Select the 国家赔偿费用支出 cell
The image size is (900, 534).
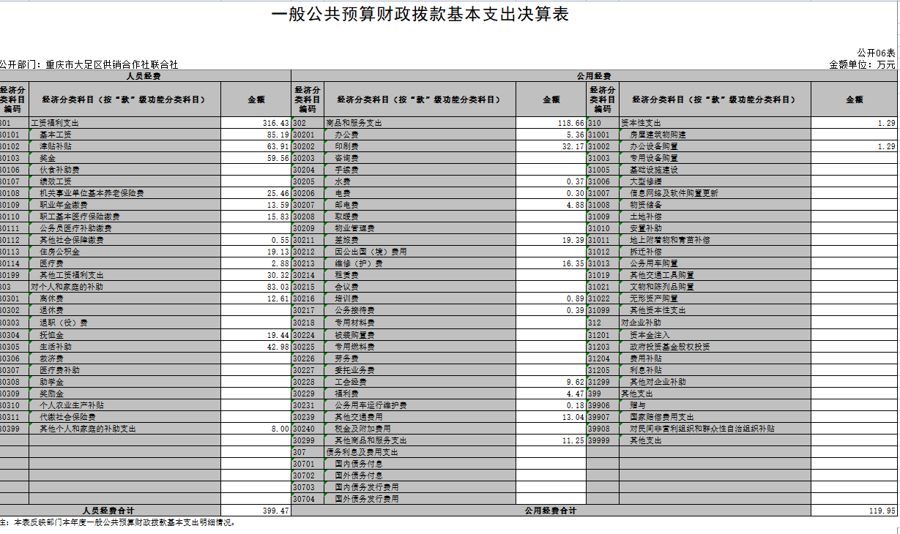(715, 417)
